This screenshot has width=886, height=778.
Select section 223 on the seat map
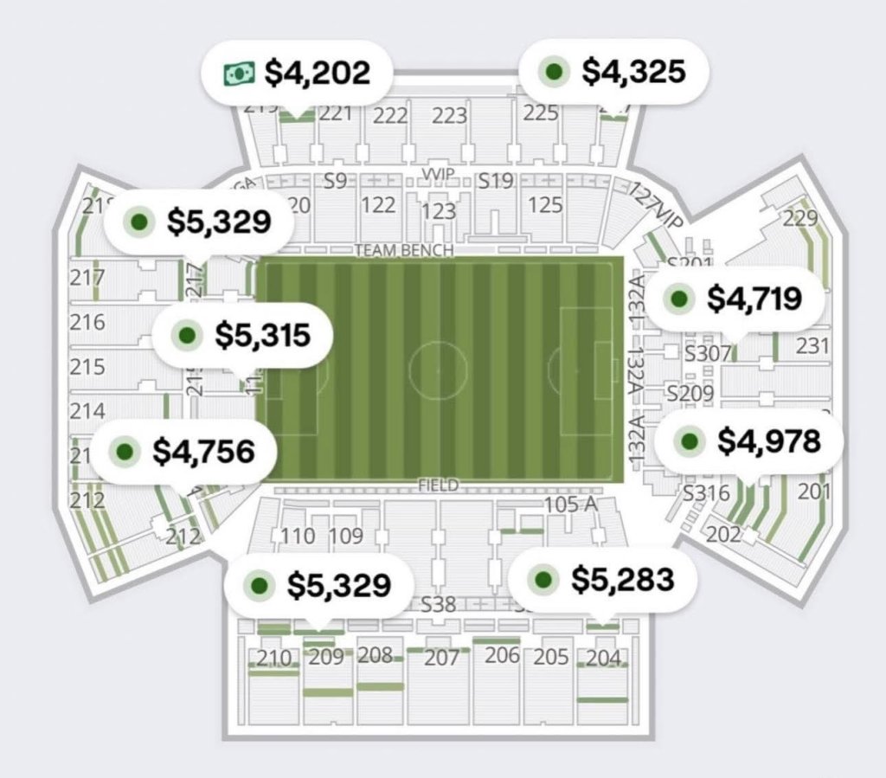pos(450,116)
